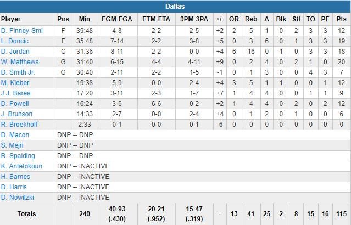
Task: Click the Pts column header
Action: 341,19
